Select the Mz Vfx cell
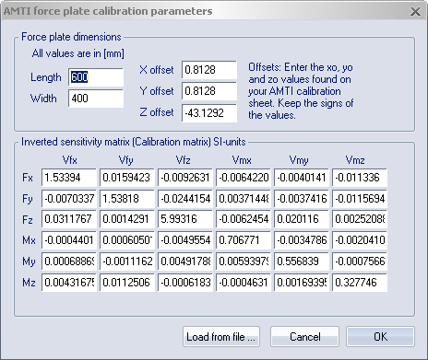428x360 pixels. pyautogui.click(x=69, y=283)
